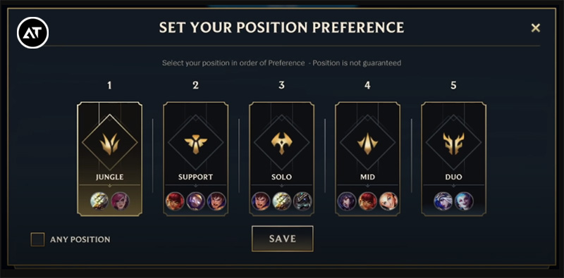
Task: Enable the Any Position checkbox
Action: [37, 239]
